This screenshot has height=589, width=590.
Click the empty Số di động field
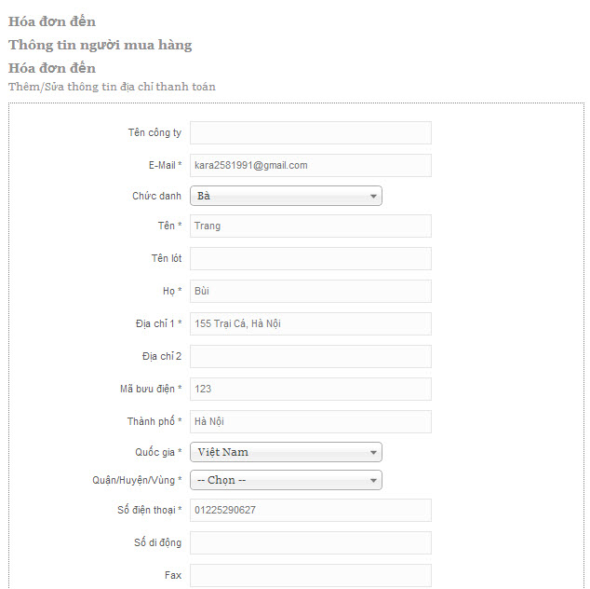coord(311,542)
